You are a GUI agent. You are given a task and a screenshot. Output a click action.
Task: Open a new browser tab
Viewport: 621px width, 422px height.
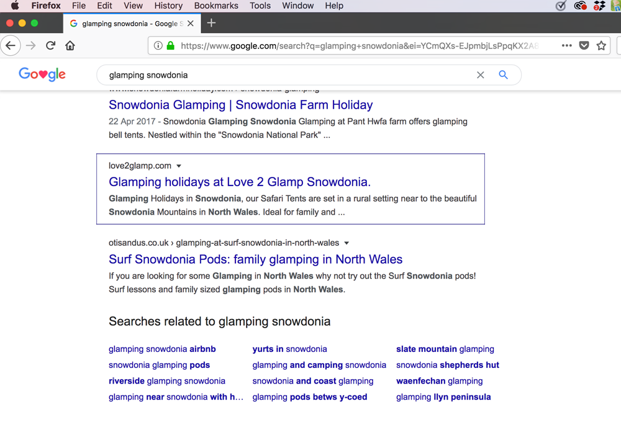tap(212, 23)
